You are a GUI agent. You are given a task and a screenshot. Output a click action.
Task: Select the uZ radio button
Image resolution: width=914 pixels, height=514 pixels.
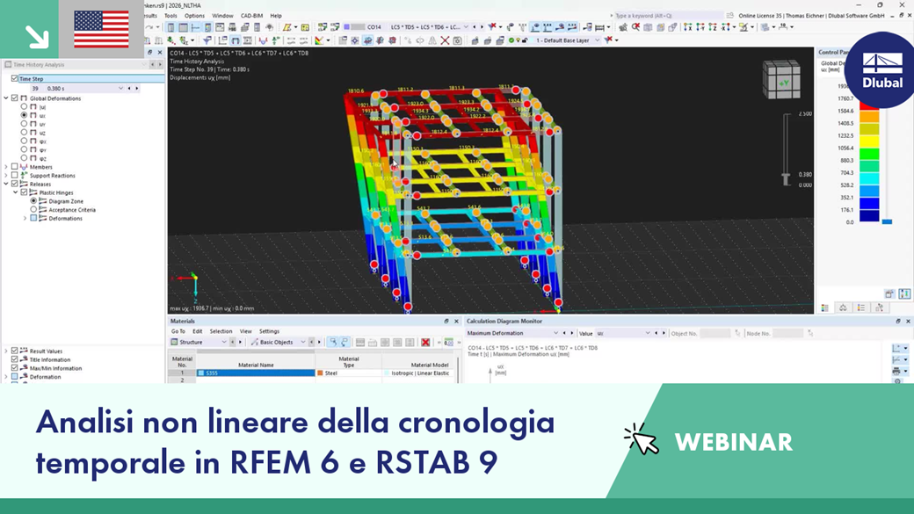pyautogui.click(x=24, y=133)
